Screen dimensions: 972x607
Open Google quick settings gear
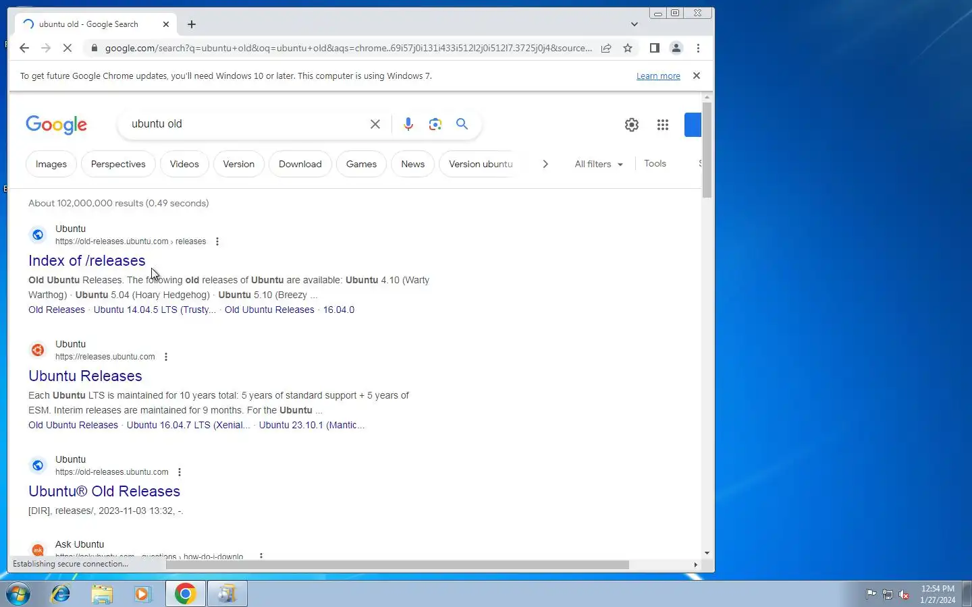tap(631, 125)
